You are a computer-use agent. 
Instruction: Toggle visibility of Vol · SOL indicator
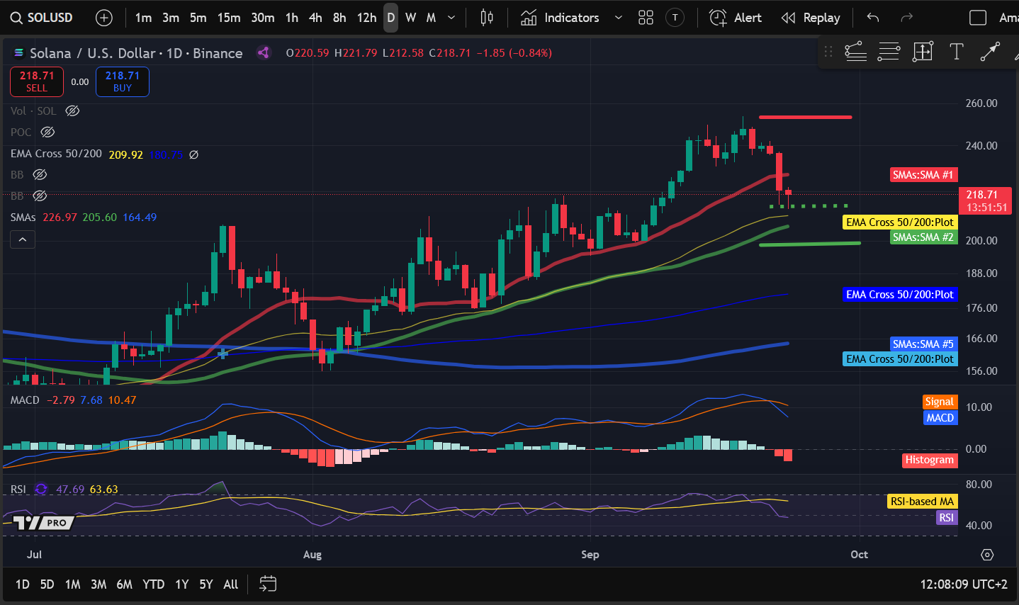pyautogui.click(x=72, y=111)
